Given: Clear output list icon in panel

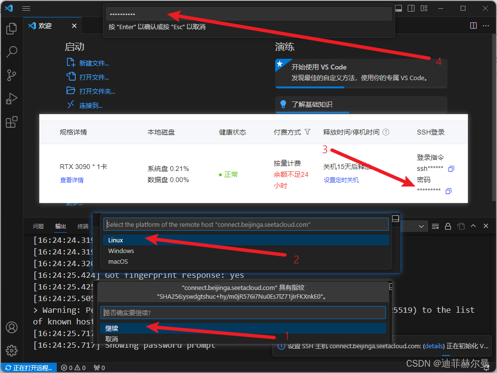Looking at the screenshot, I should pos(435,226).
